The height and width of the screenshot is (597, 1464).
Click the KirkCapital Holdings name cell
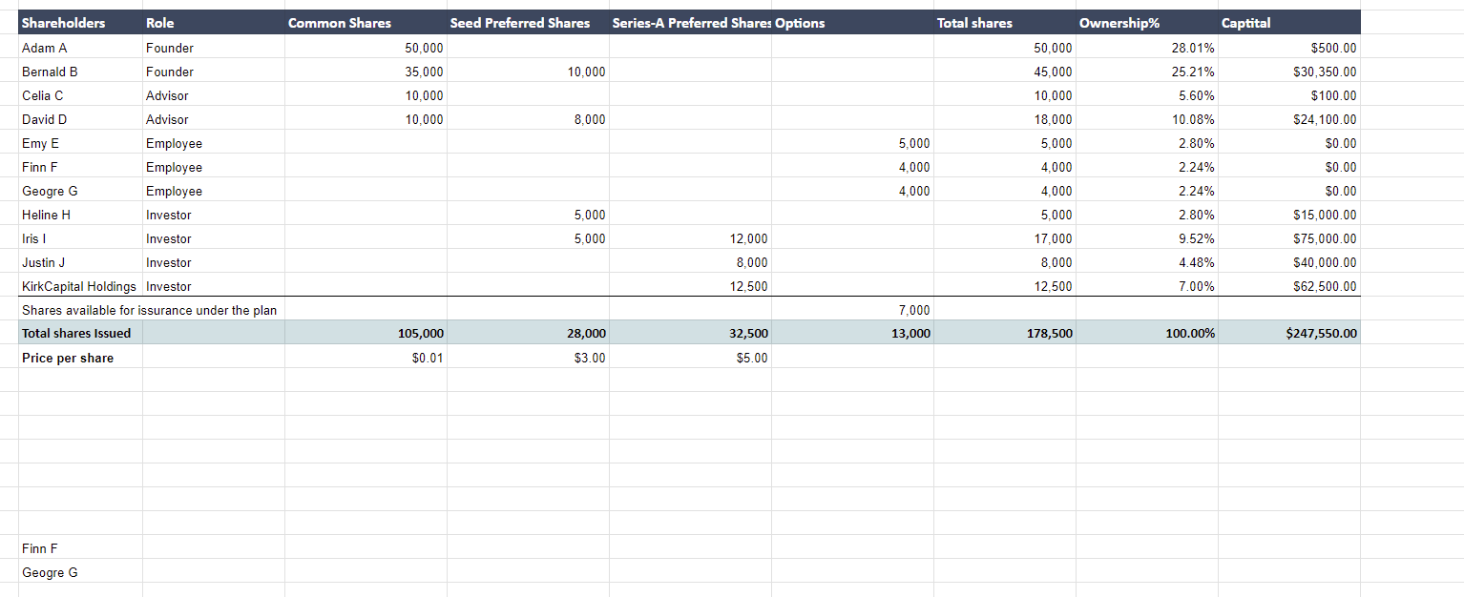[x=78, y=286]
